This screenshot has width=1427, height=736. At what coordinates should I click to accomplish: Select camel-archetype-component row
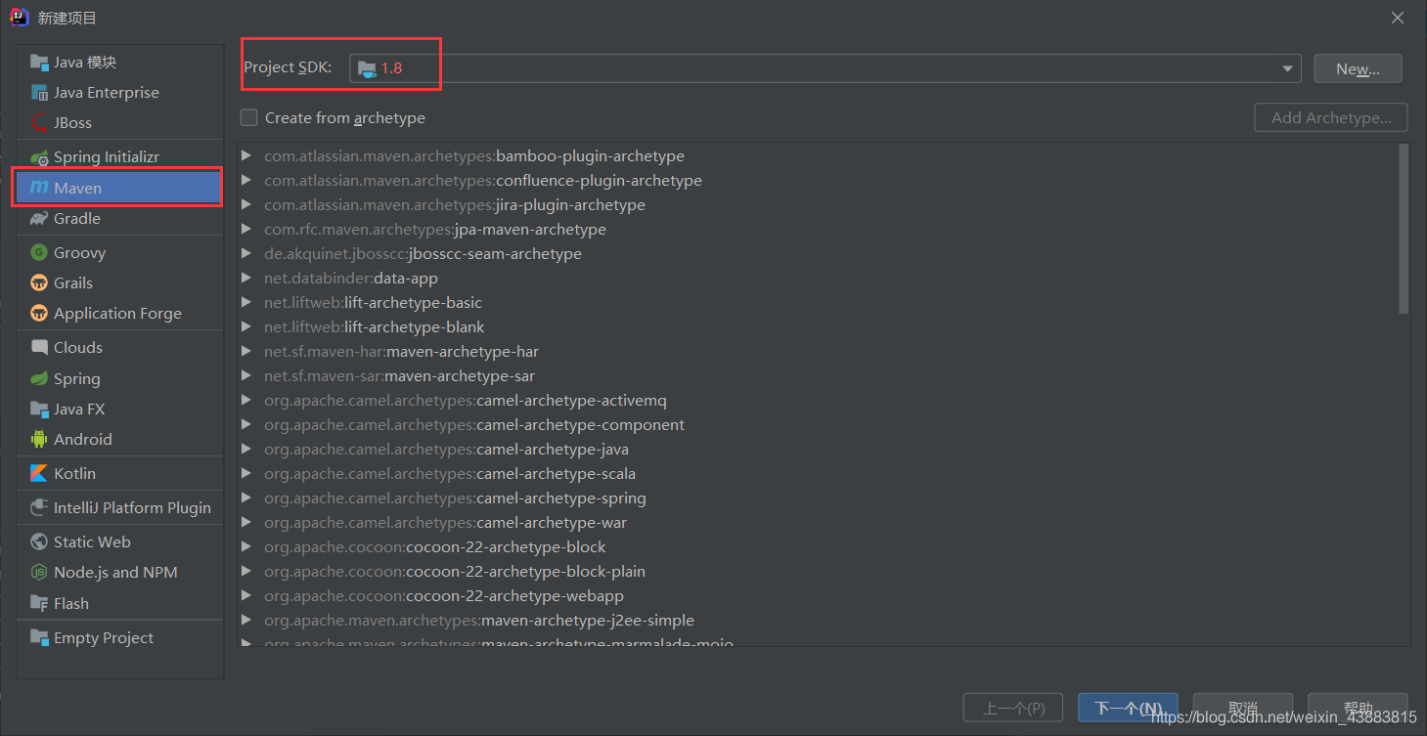[817, 425]
